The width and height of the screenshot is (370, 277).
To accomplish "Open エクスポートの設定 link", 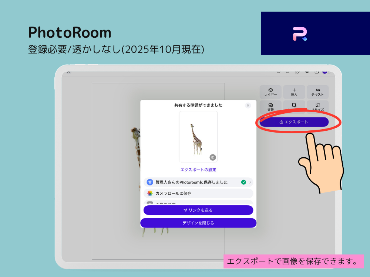I will (x=198, y=170).
